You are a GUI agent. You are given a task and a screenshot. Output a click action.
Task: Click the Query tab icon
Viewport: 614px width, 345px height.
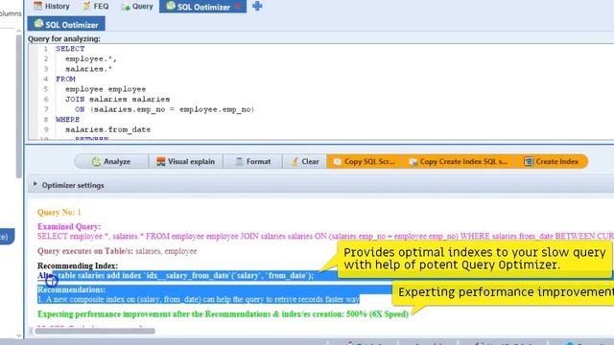pos(126,7)
